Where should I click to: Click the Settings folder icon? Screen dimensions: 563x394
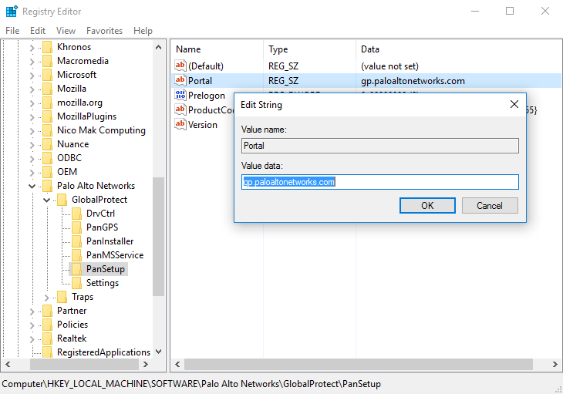pos(77,283)
